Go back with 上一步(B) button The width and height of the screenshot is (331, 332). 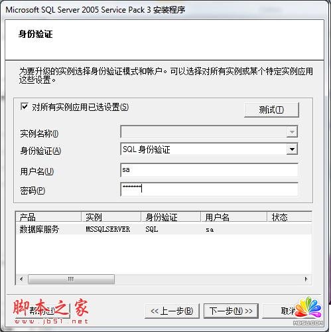tap(172, 311)
